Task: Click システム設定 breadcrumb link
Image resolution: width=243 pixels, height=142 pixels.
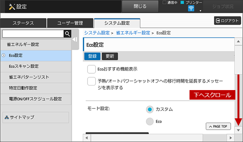Action: point(97,33)
